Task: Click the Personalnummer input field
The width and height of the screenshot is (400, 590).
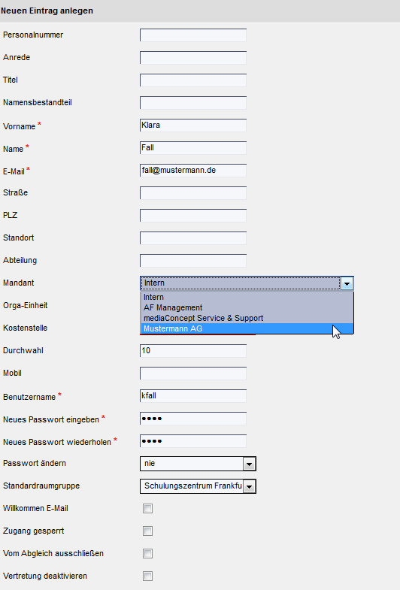Action: pyautogui.click(x=193, y=35)
